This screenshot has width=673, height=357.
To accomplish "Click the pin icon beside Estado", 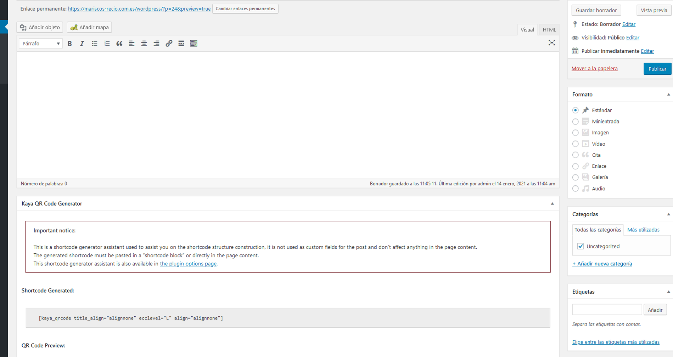I will (x=575, y=24).
